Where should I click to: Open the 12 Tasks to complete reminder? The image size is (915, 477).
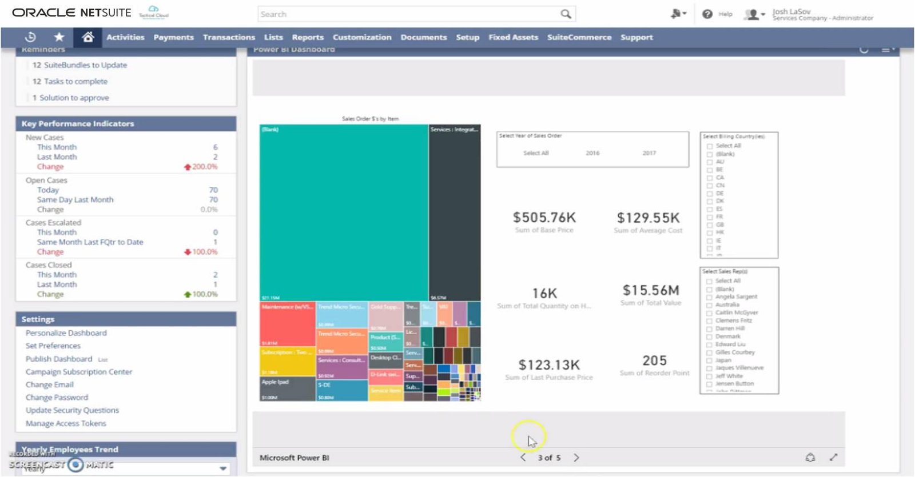[x=70, y=81]
